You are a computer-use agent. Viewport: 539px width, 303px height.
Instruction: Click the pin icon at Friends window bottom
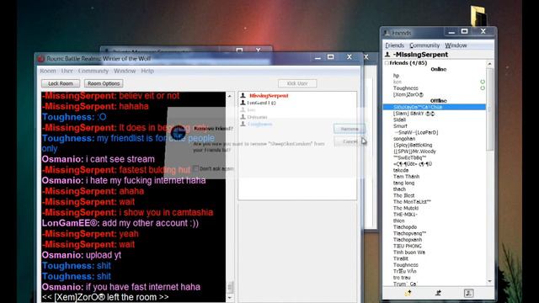(x=438, y=293)
